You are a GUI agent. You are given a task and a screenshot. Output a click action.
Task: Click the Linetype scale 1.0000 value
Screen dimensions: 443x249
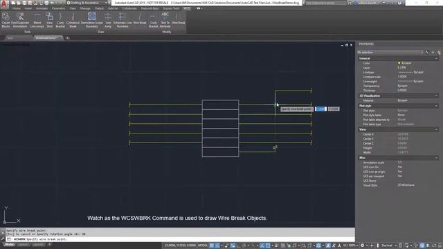point(402,77)
